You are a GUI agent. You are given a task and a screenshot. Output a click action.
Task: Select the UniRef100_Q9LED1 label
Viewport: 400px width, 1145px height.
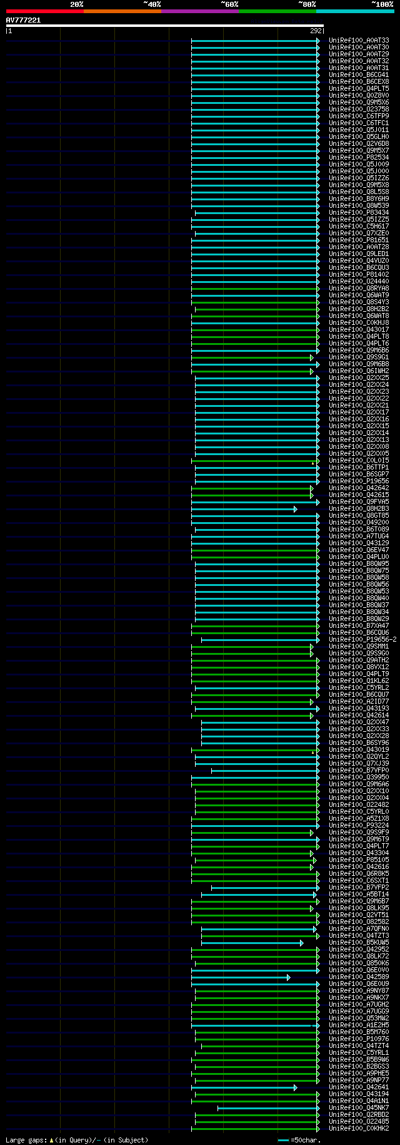click(x=359, y=254)
